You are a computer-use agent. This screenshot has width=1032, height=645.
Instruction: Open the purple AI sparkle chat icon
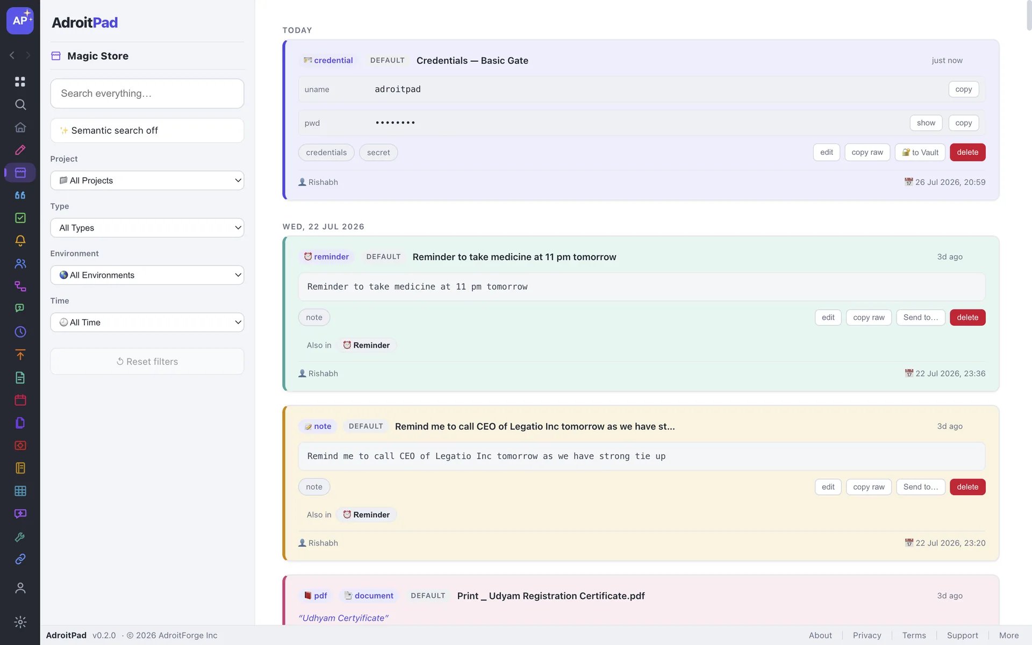point(20,514)
